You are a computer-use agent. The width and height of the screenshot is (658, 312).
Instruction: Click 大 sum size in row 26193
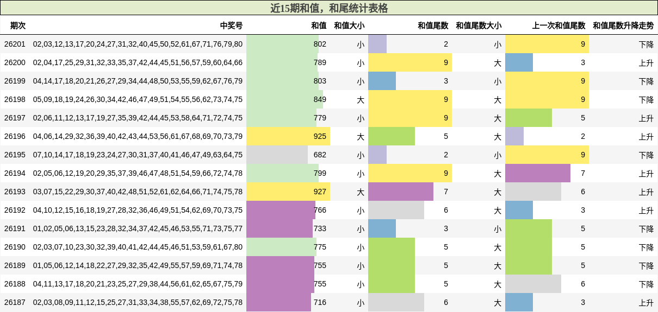(x=361, y=192)
